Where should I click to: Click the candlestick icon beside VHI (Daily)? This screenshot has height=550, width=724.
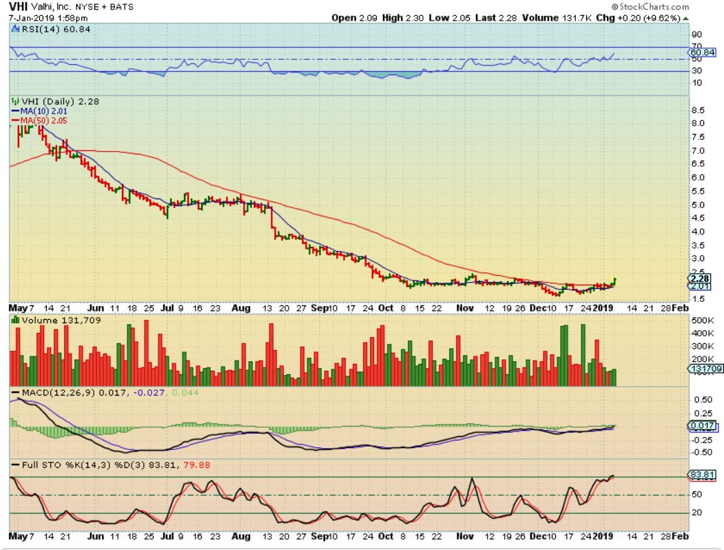pos(16,101)
